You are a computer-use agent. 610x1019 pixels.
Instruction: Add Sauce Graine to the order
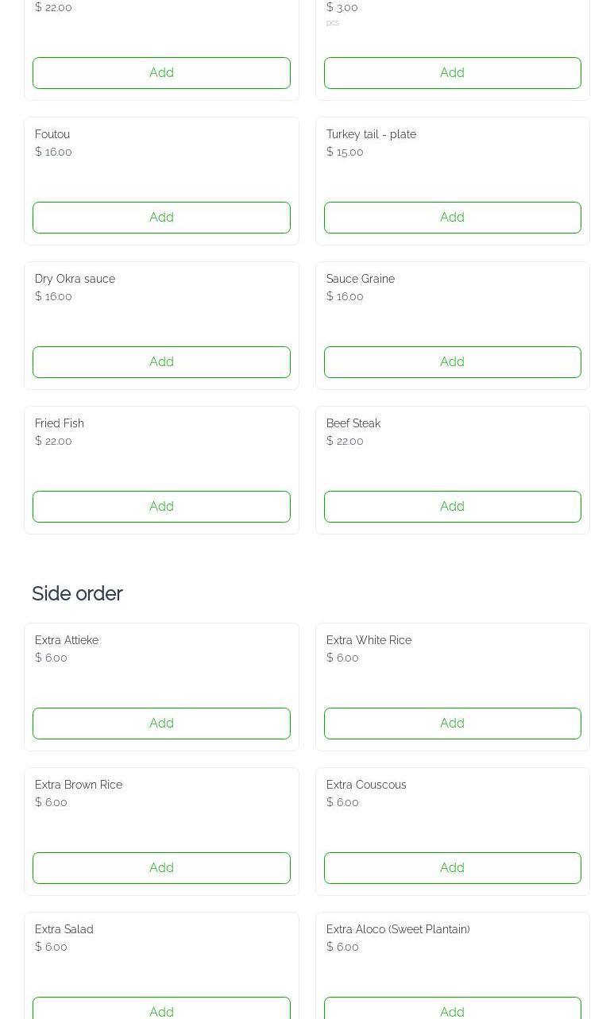(452, 362)
